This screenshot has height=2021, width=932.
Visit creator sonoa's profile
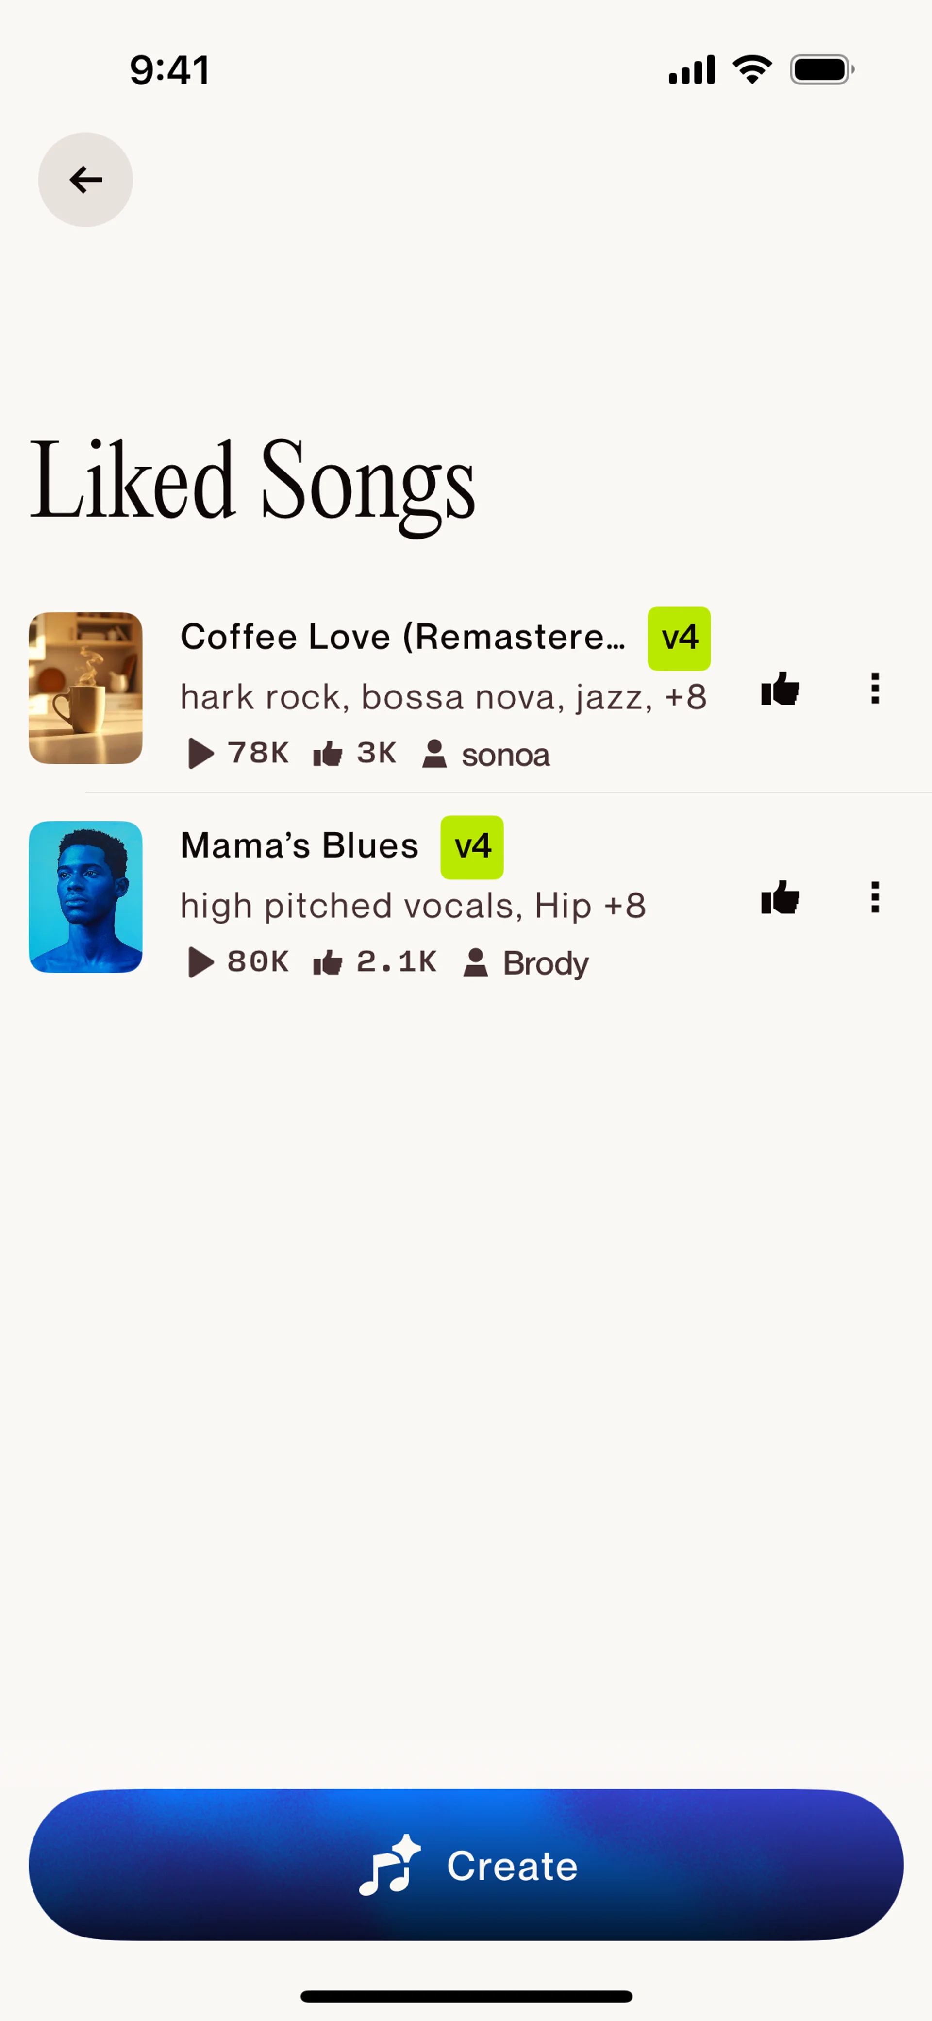(504, 755)
